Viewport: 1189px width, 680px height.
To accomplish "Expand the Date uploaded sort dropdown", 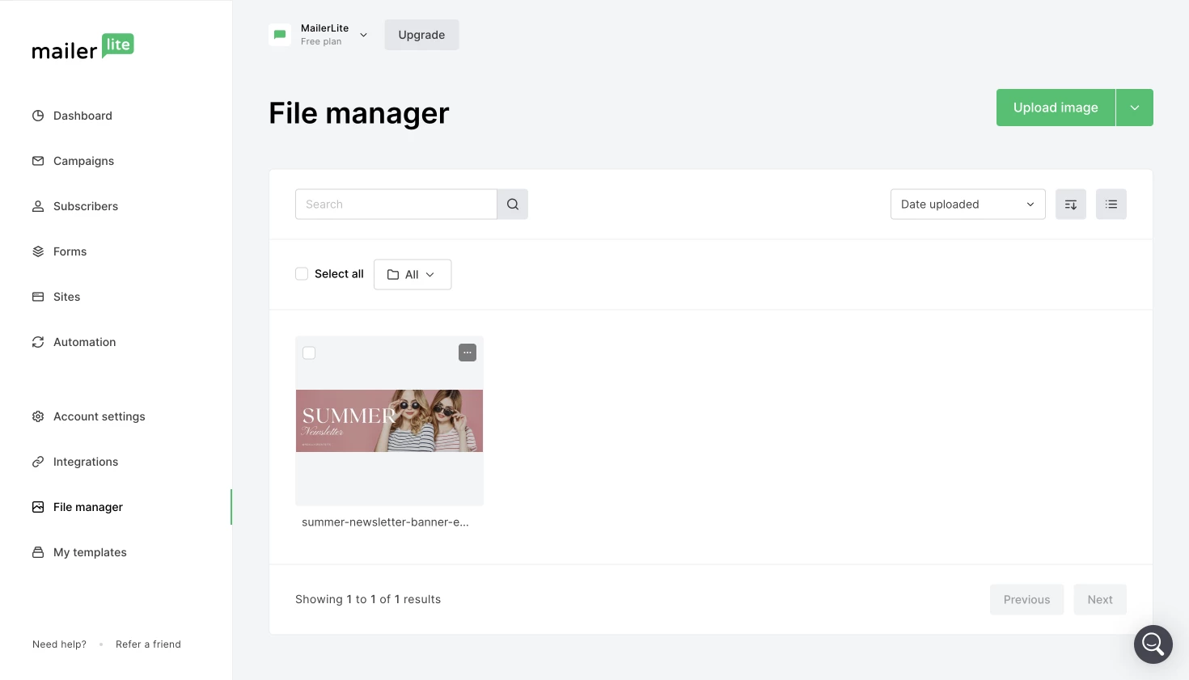I will 967,205.
